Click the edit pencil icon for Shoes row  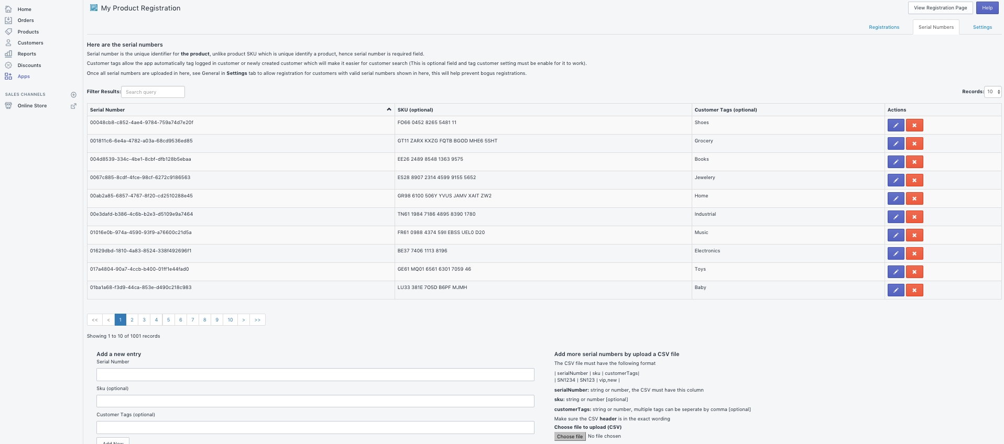896,125
